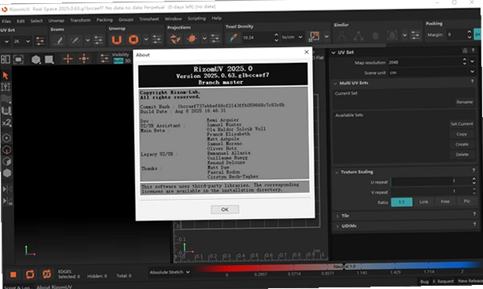Click the Seams weld tool icon
Screen dimensions: 483x289
coord(74,41)
